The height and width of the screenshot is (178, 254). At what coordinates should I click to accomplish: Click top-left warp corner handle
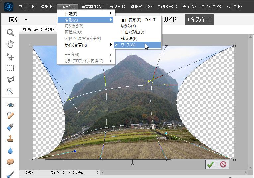[x=31, y=46]
